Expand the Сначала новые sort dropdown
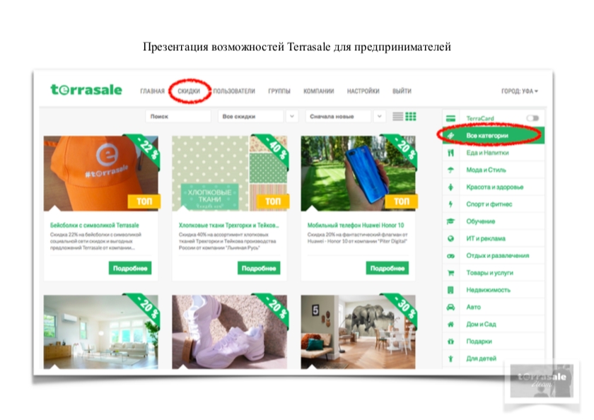The height and width of the screenshot is (420, 594). pos(379,116)
